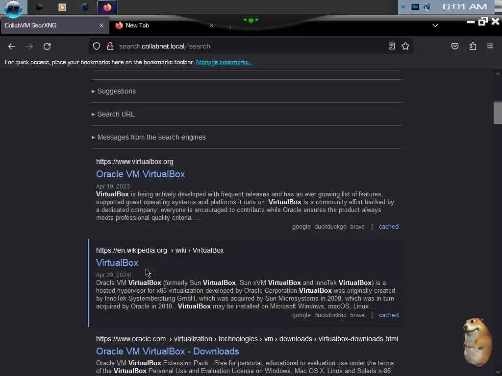This screenshot has height=376, width=502.
Task: Open the Oracle VM VirtualBox result
Action: [140, 174]
